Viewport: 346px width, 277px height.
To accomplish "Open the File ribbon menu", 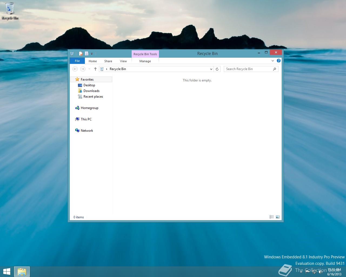I will click(x=77, y=61).
